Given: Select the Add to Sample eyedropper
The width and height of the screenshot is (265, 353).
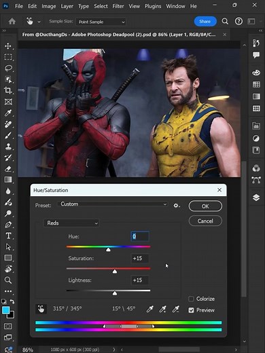Looking at the screenshot, I should pos(162,309).
